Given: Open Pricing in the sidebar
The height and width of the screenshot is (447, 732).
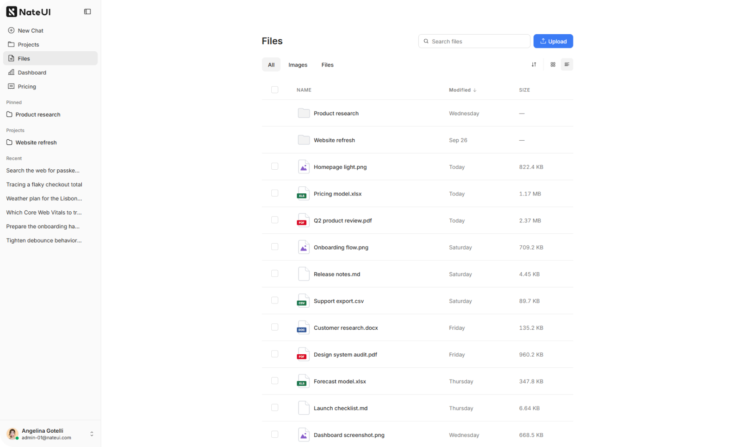Looking at the screenshot, I should click(x=50, y=86).
